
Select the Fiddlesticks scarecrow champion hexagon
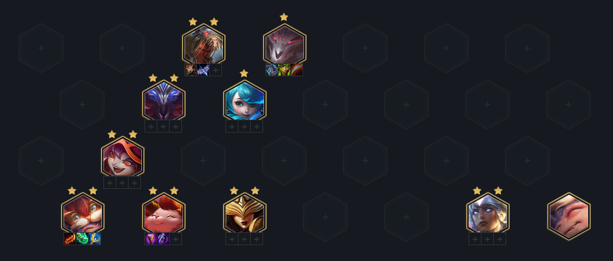(203, 44)
